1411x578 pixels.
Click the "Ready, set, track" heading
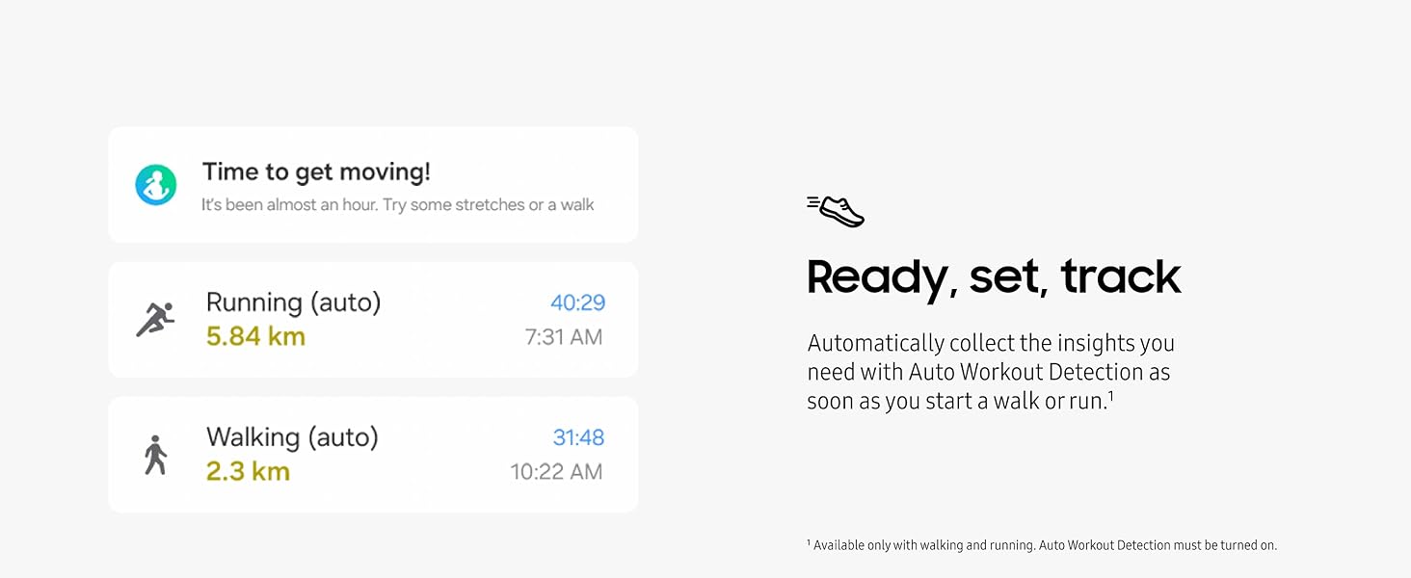pyautogui.click(x=994, y=276)
